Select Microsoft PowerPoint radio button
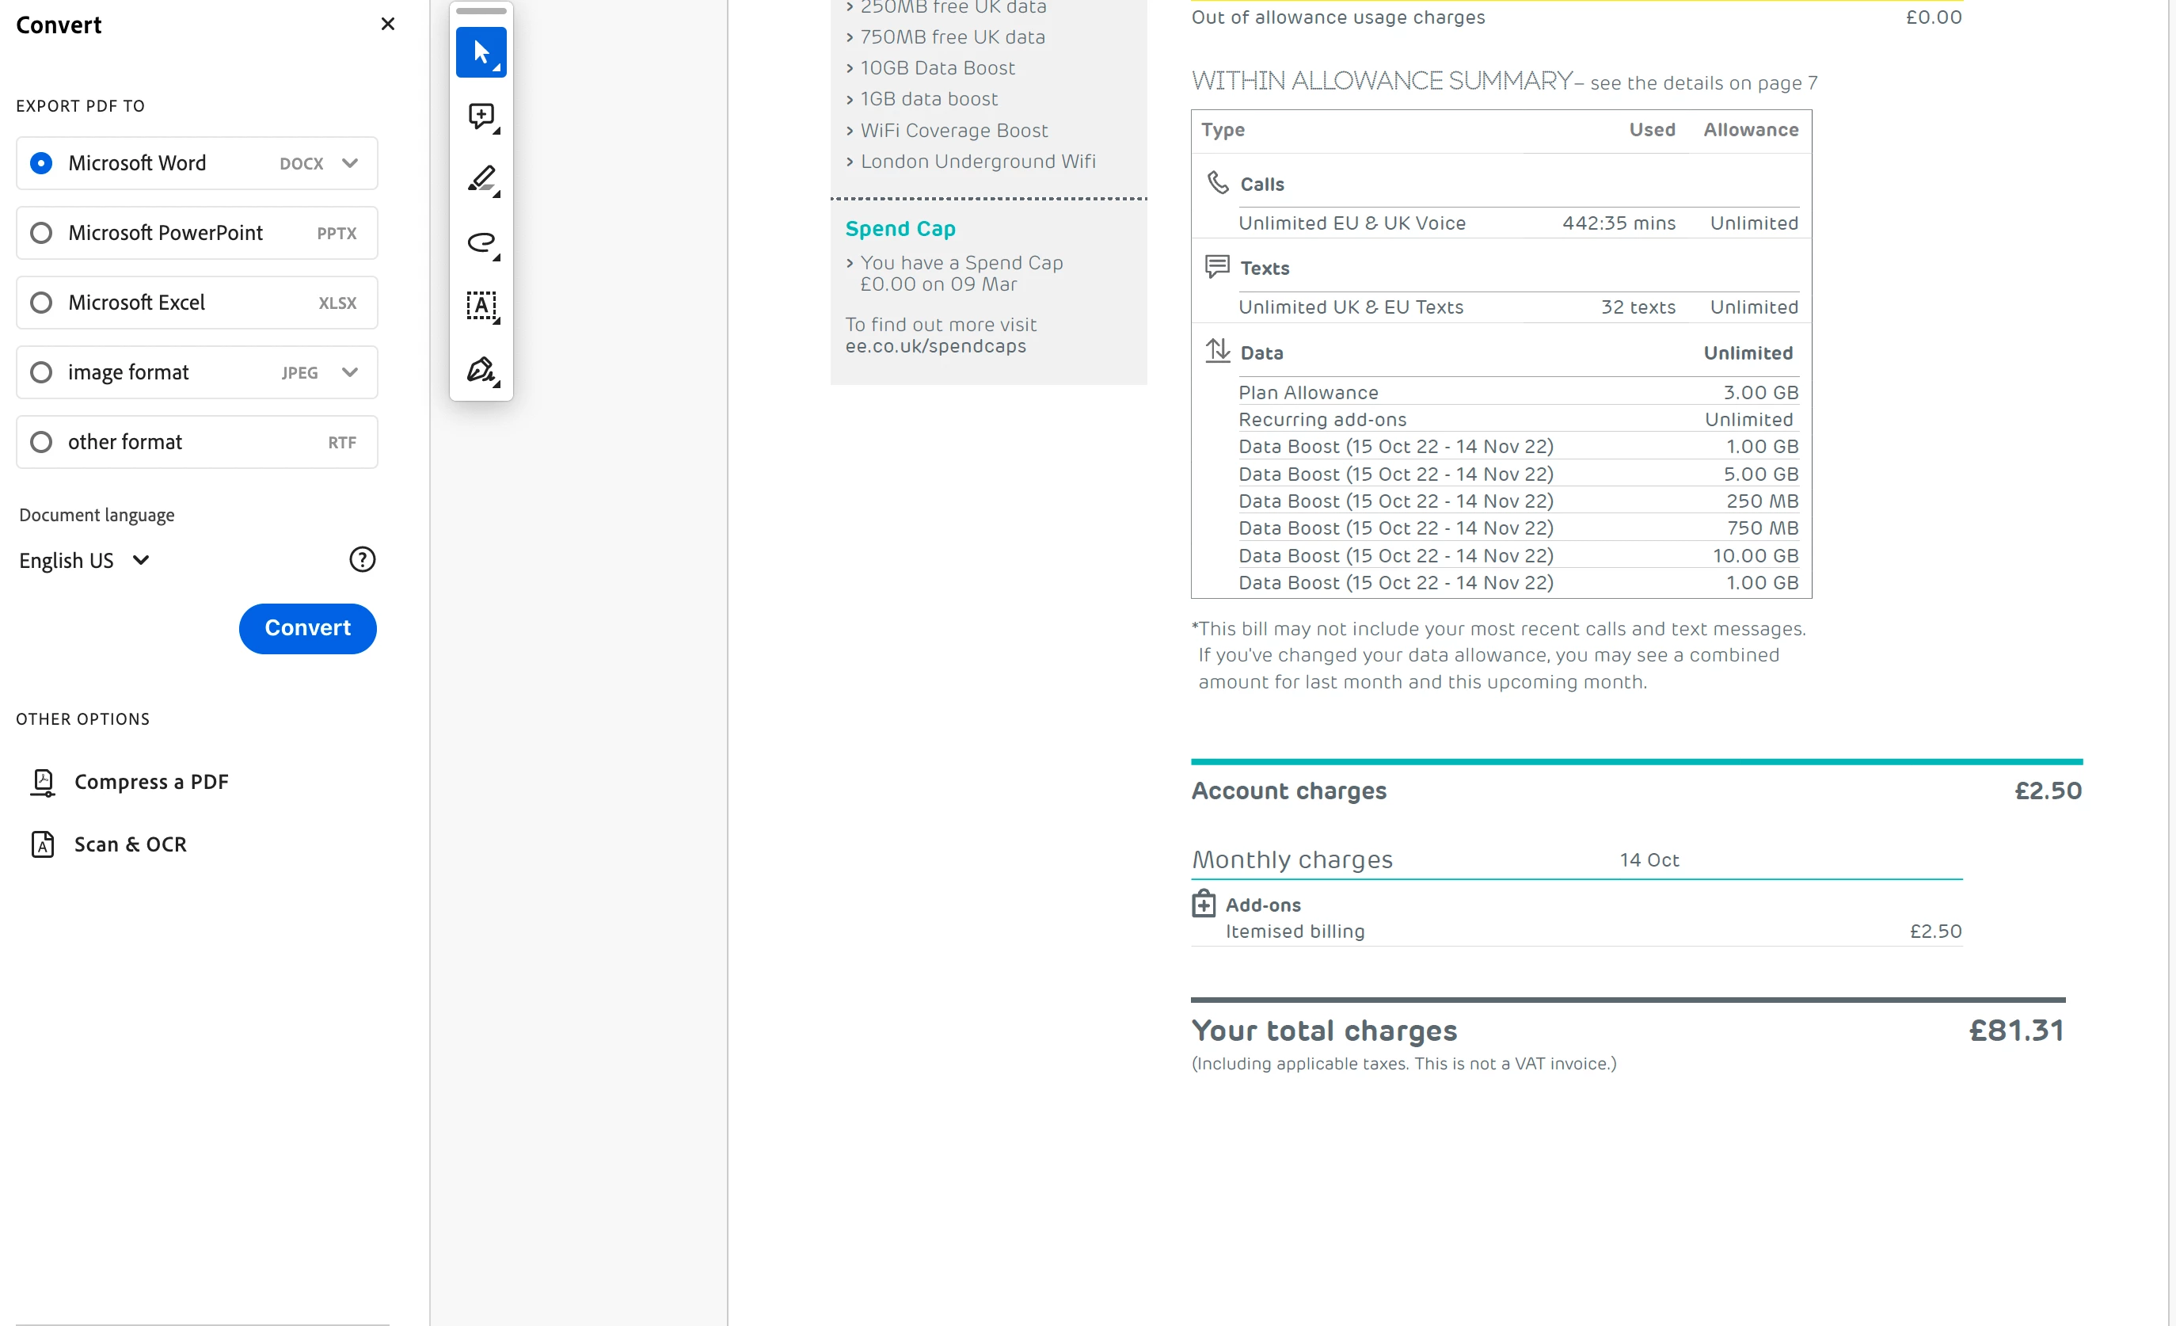 pyautogui.click(x=40, y=232)
